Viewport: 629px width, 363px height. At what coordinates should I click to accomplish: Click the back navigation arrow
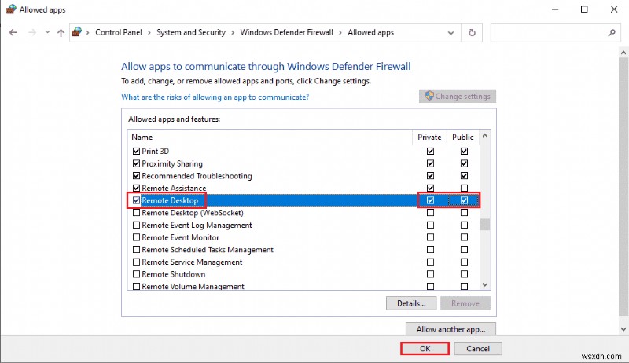[x=13, y=33]
